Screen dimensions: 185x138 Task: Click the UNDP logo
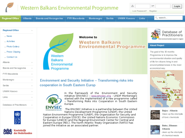tap(18, 117)
